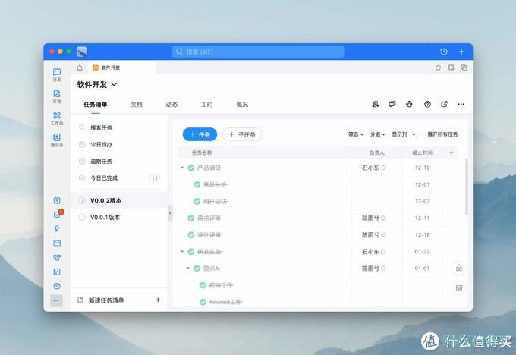
Task: Click the keyboard floating button below lock
Action: 459,288
